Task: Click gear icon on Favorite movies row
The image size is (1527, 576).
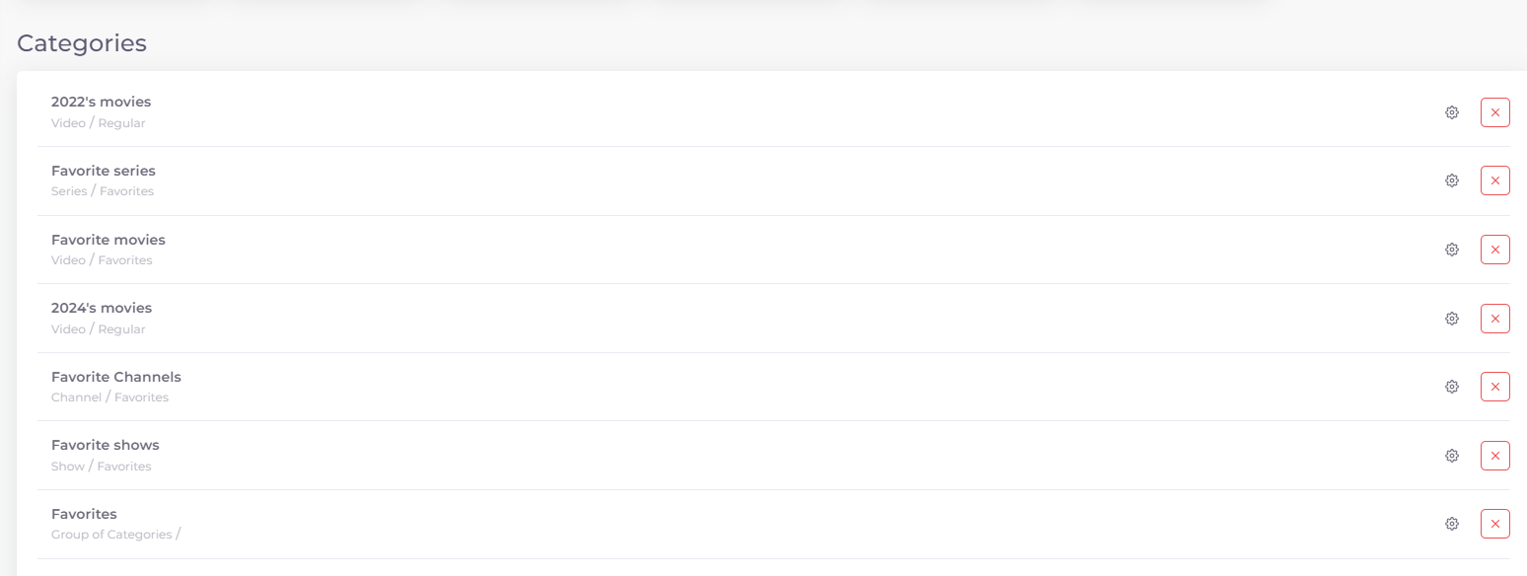Action: (1452, 250)
